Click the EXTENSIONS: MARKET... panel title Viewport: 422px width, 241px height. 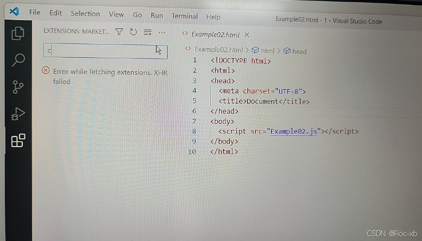coord(76,31)
